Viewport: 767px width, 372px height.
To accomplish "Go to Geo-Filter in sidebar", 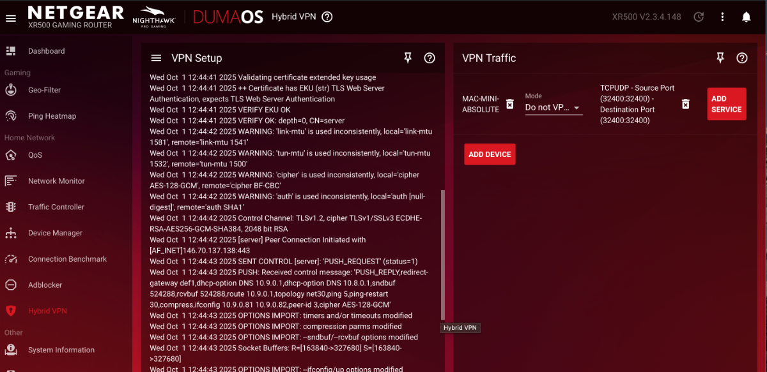I will click(x=44, y=90).
